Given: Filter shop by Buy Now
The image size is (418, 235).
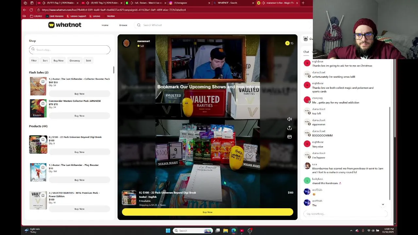Looking at the screenshot, I should coord(58,60).
